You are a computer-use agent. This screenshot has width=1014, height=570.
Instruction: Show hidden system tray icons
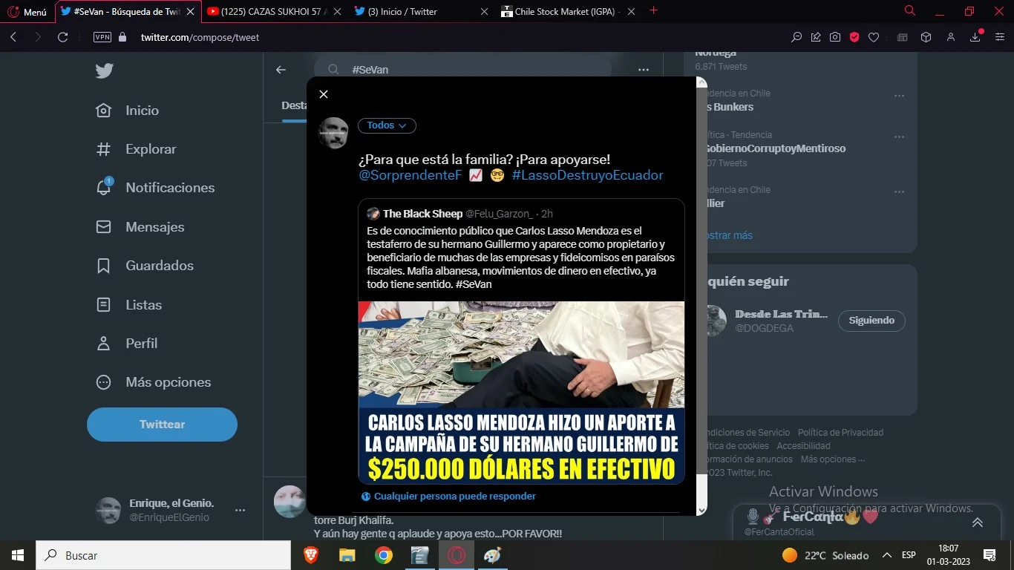pos(886,555)
